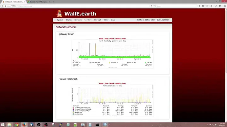Click the green <30 ms legend swatch
This screenshot has width=227, height=127.
pyautogui.click(x=145, y=63)
